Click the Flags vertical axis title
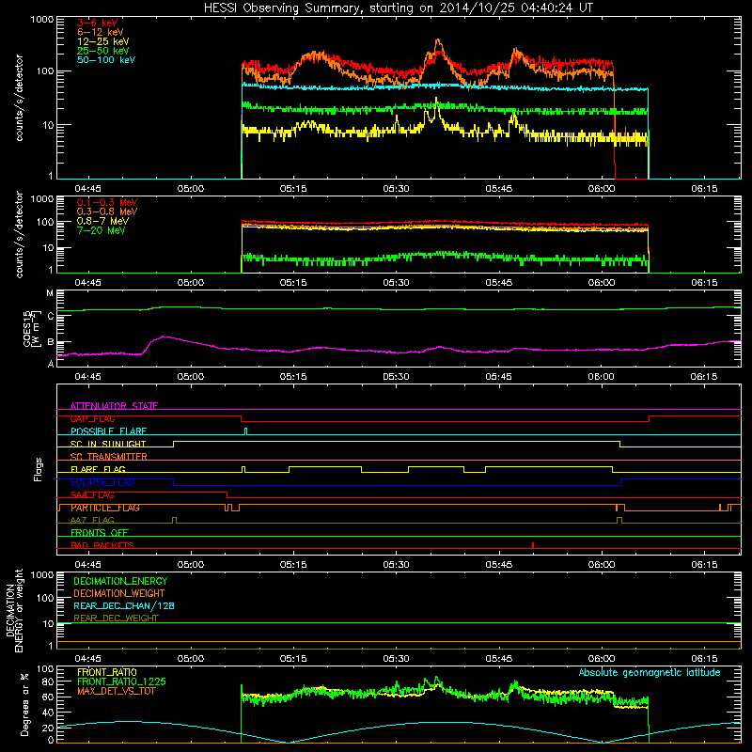752x752 pixels. coord(39,469)
